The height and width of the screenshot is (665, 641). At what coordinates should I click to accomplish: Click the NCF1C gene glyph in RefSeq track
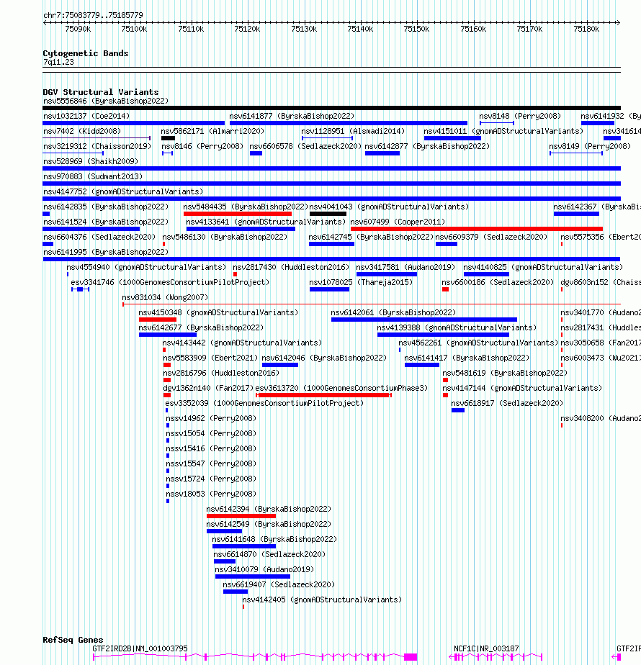coord(496,657)
